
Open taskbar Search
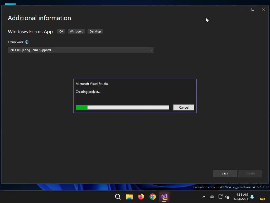tap(118, 197)
